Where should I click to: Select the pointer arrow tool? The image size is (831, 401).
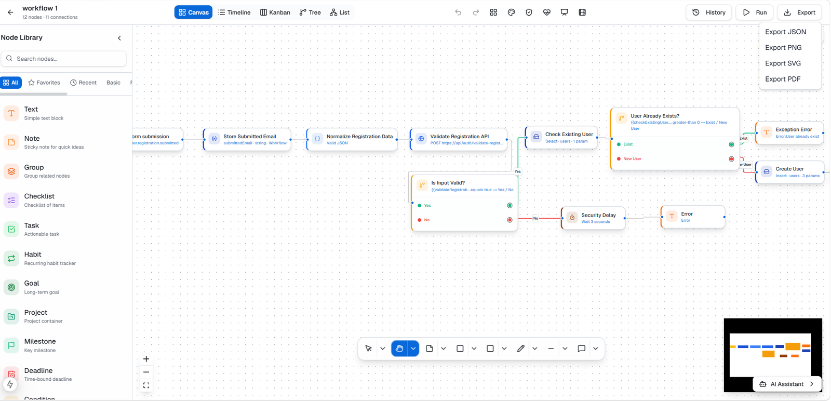(x=369, y=349)
